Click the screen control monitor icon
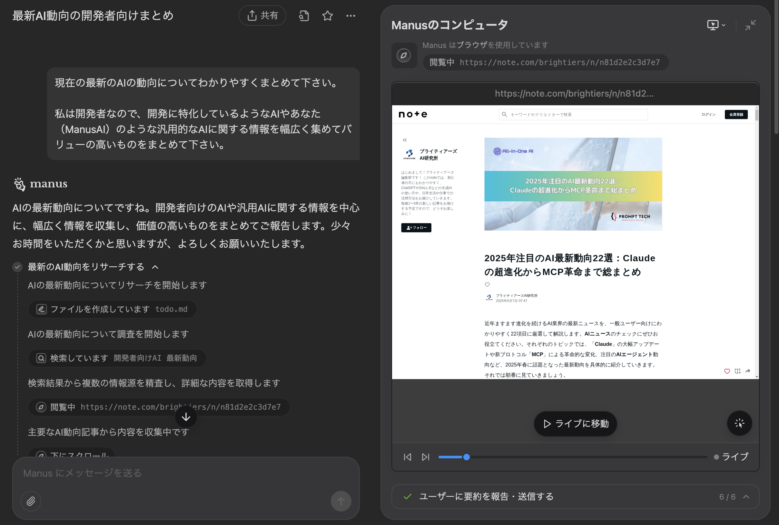This screenshot has width=779, height=525. click(x=713, y=25)
